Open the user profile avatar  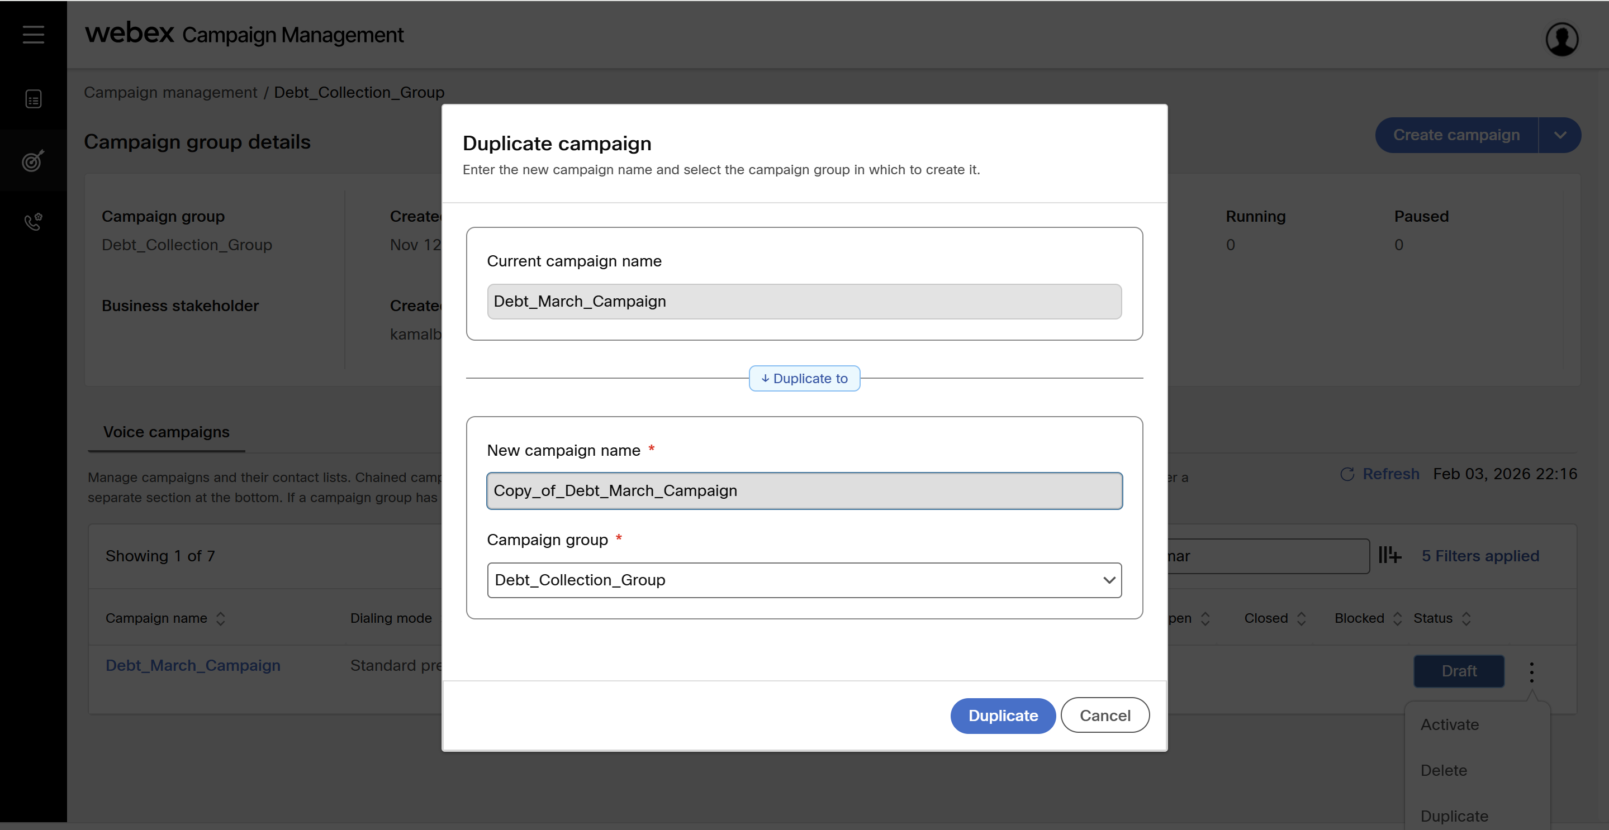click(x=1561, y=39)
